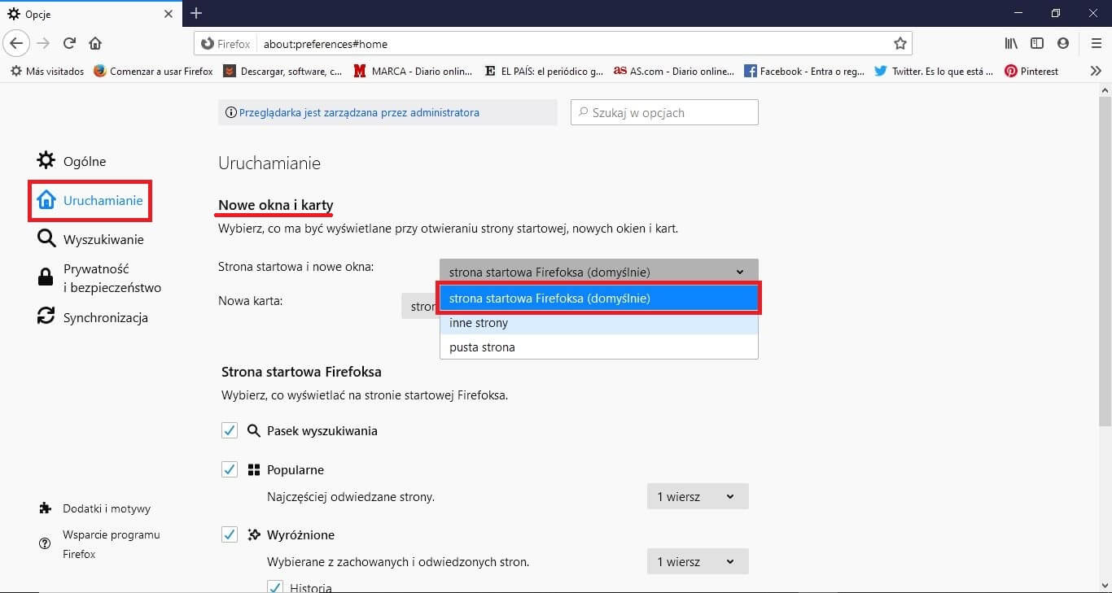
Task: Click the Szukaj w opcjach search field
Action: [664, 112]
